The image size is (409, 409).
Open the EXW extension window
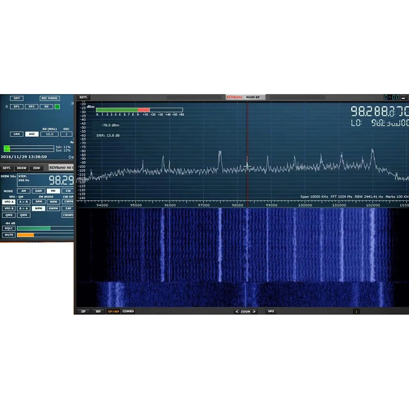[36, 168]
